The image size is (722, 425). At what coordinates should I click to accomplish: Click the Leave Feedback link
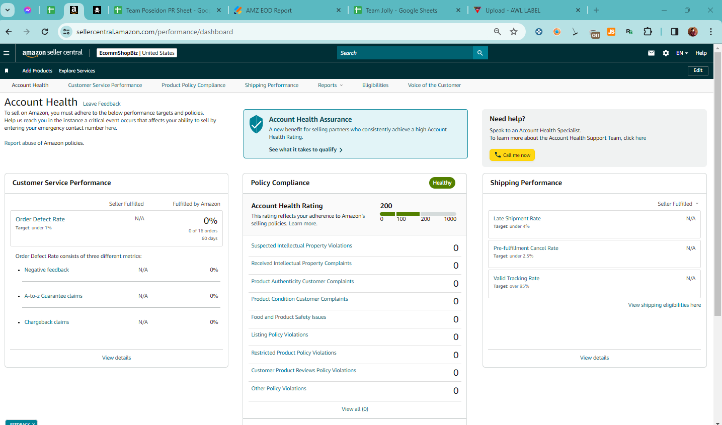coord(102,104)
